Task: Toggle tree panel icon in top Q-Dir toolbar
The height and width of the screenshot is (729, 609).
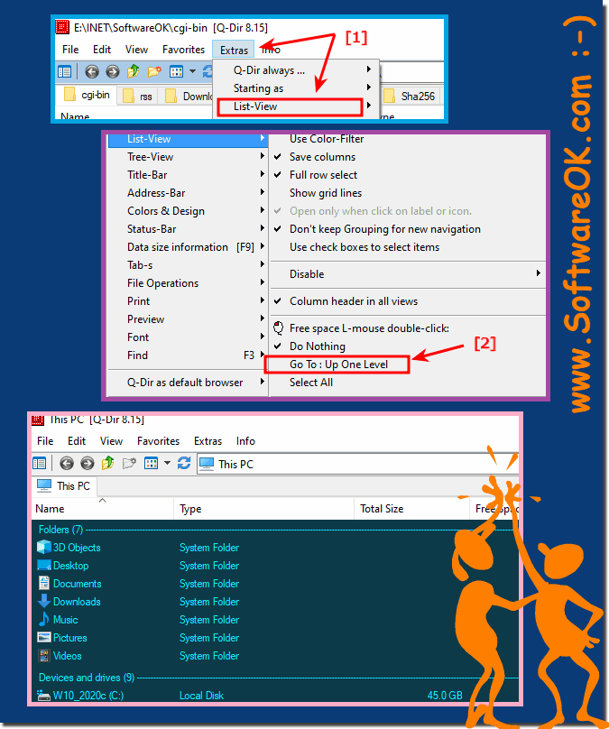Action: 64,71
